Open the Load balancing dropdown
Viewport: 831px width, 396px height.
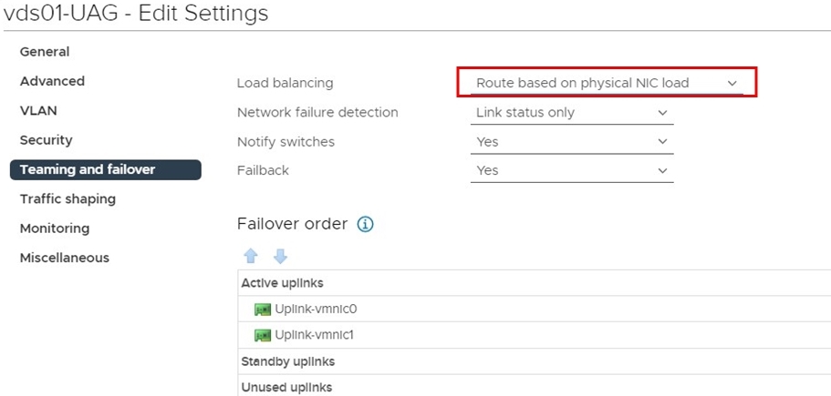607,83
